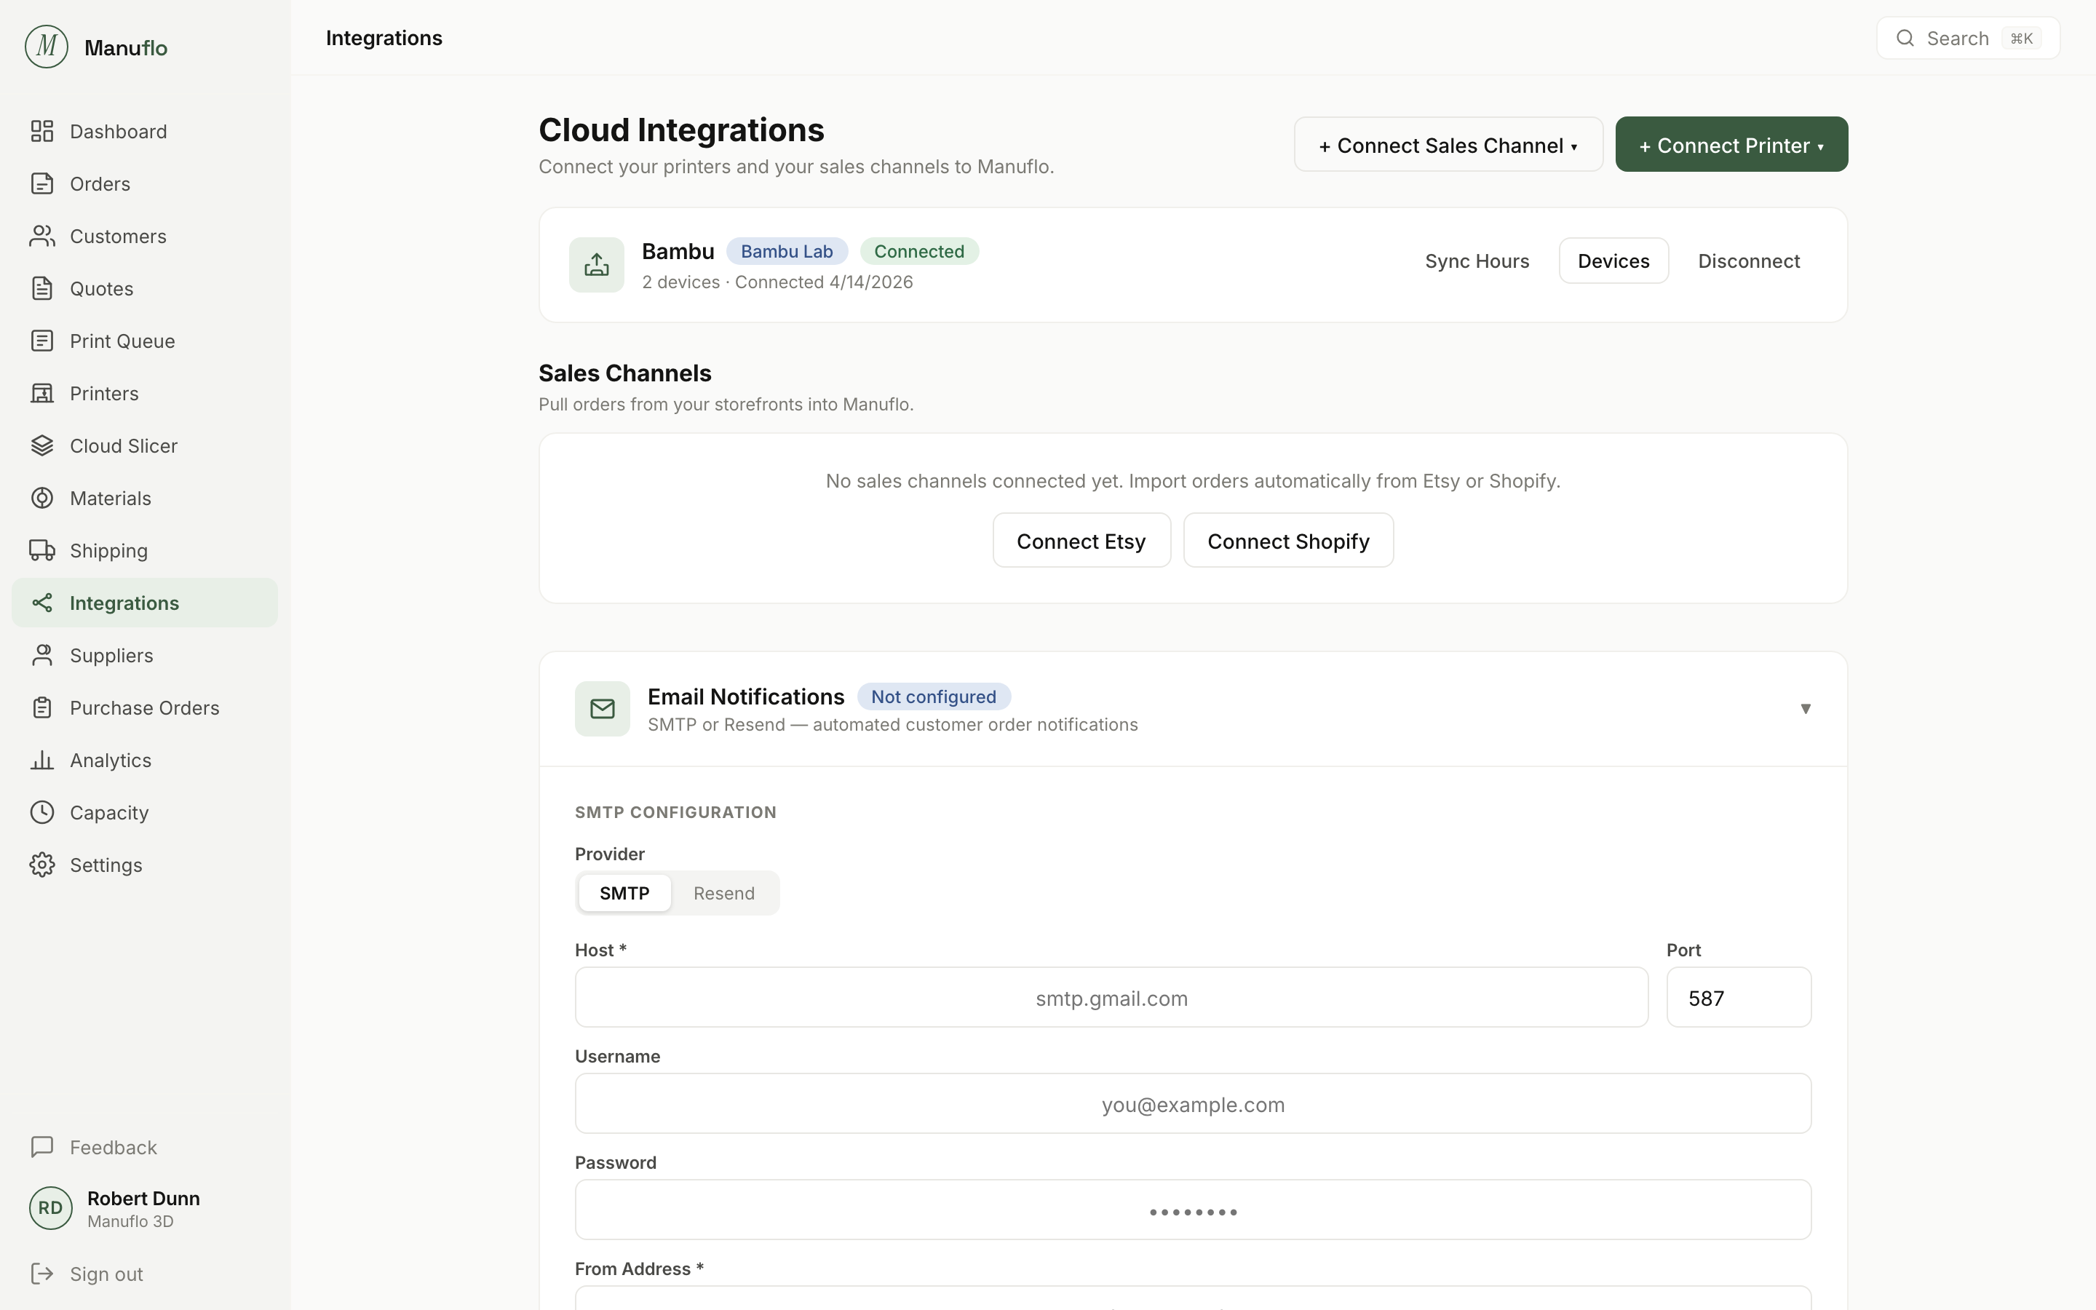Click the Bambu printer upload icon
2096x1310 pixels.
tap(597, 265)
